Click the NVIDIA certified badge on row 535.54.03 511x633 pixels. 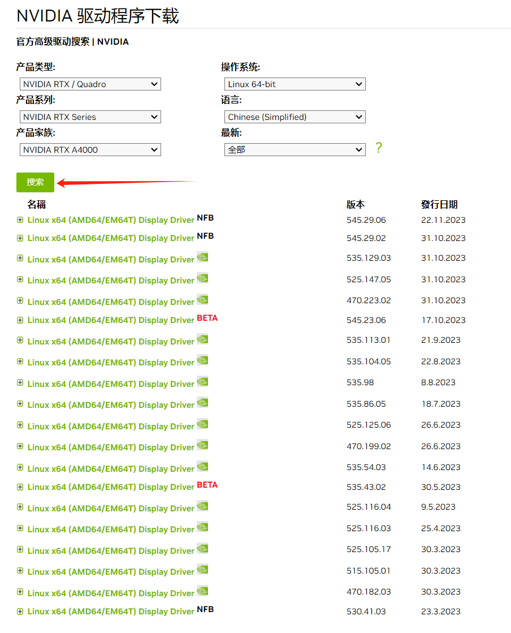tap(202, 466)
